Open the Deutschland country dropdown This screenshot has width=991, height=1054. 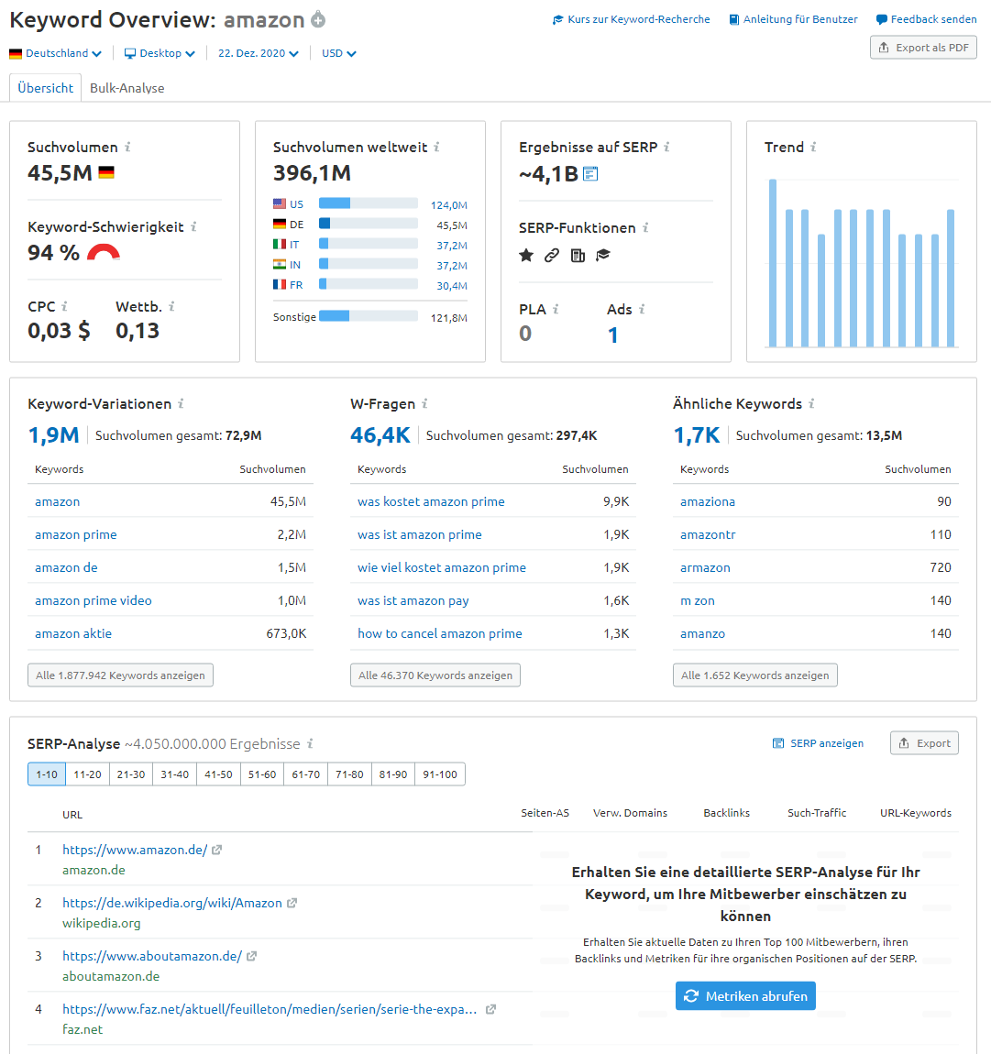click(55, 53)
